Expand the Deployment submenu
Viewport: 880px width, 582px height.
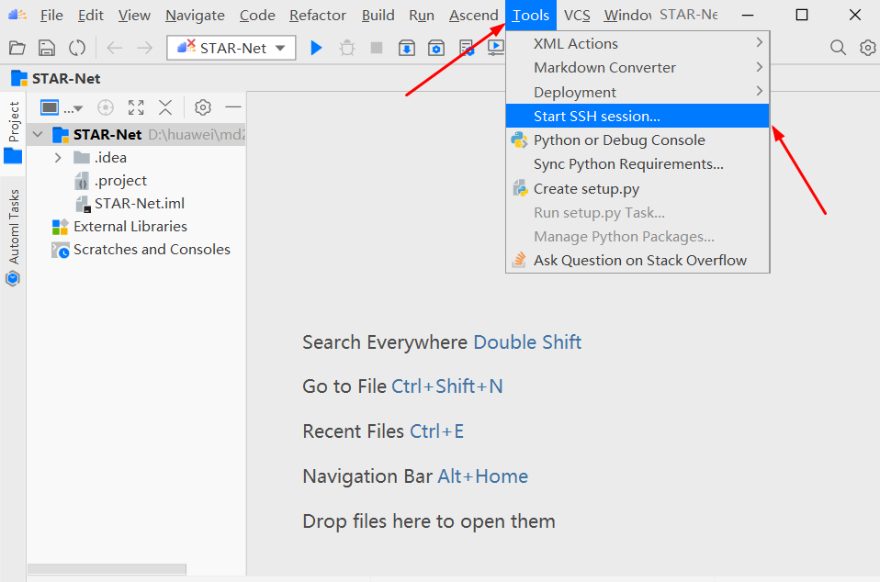(637, 92)
